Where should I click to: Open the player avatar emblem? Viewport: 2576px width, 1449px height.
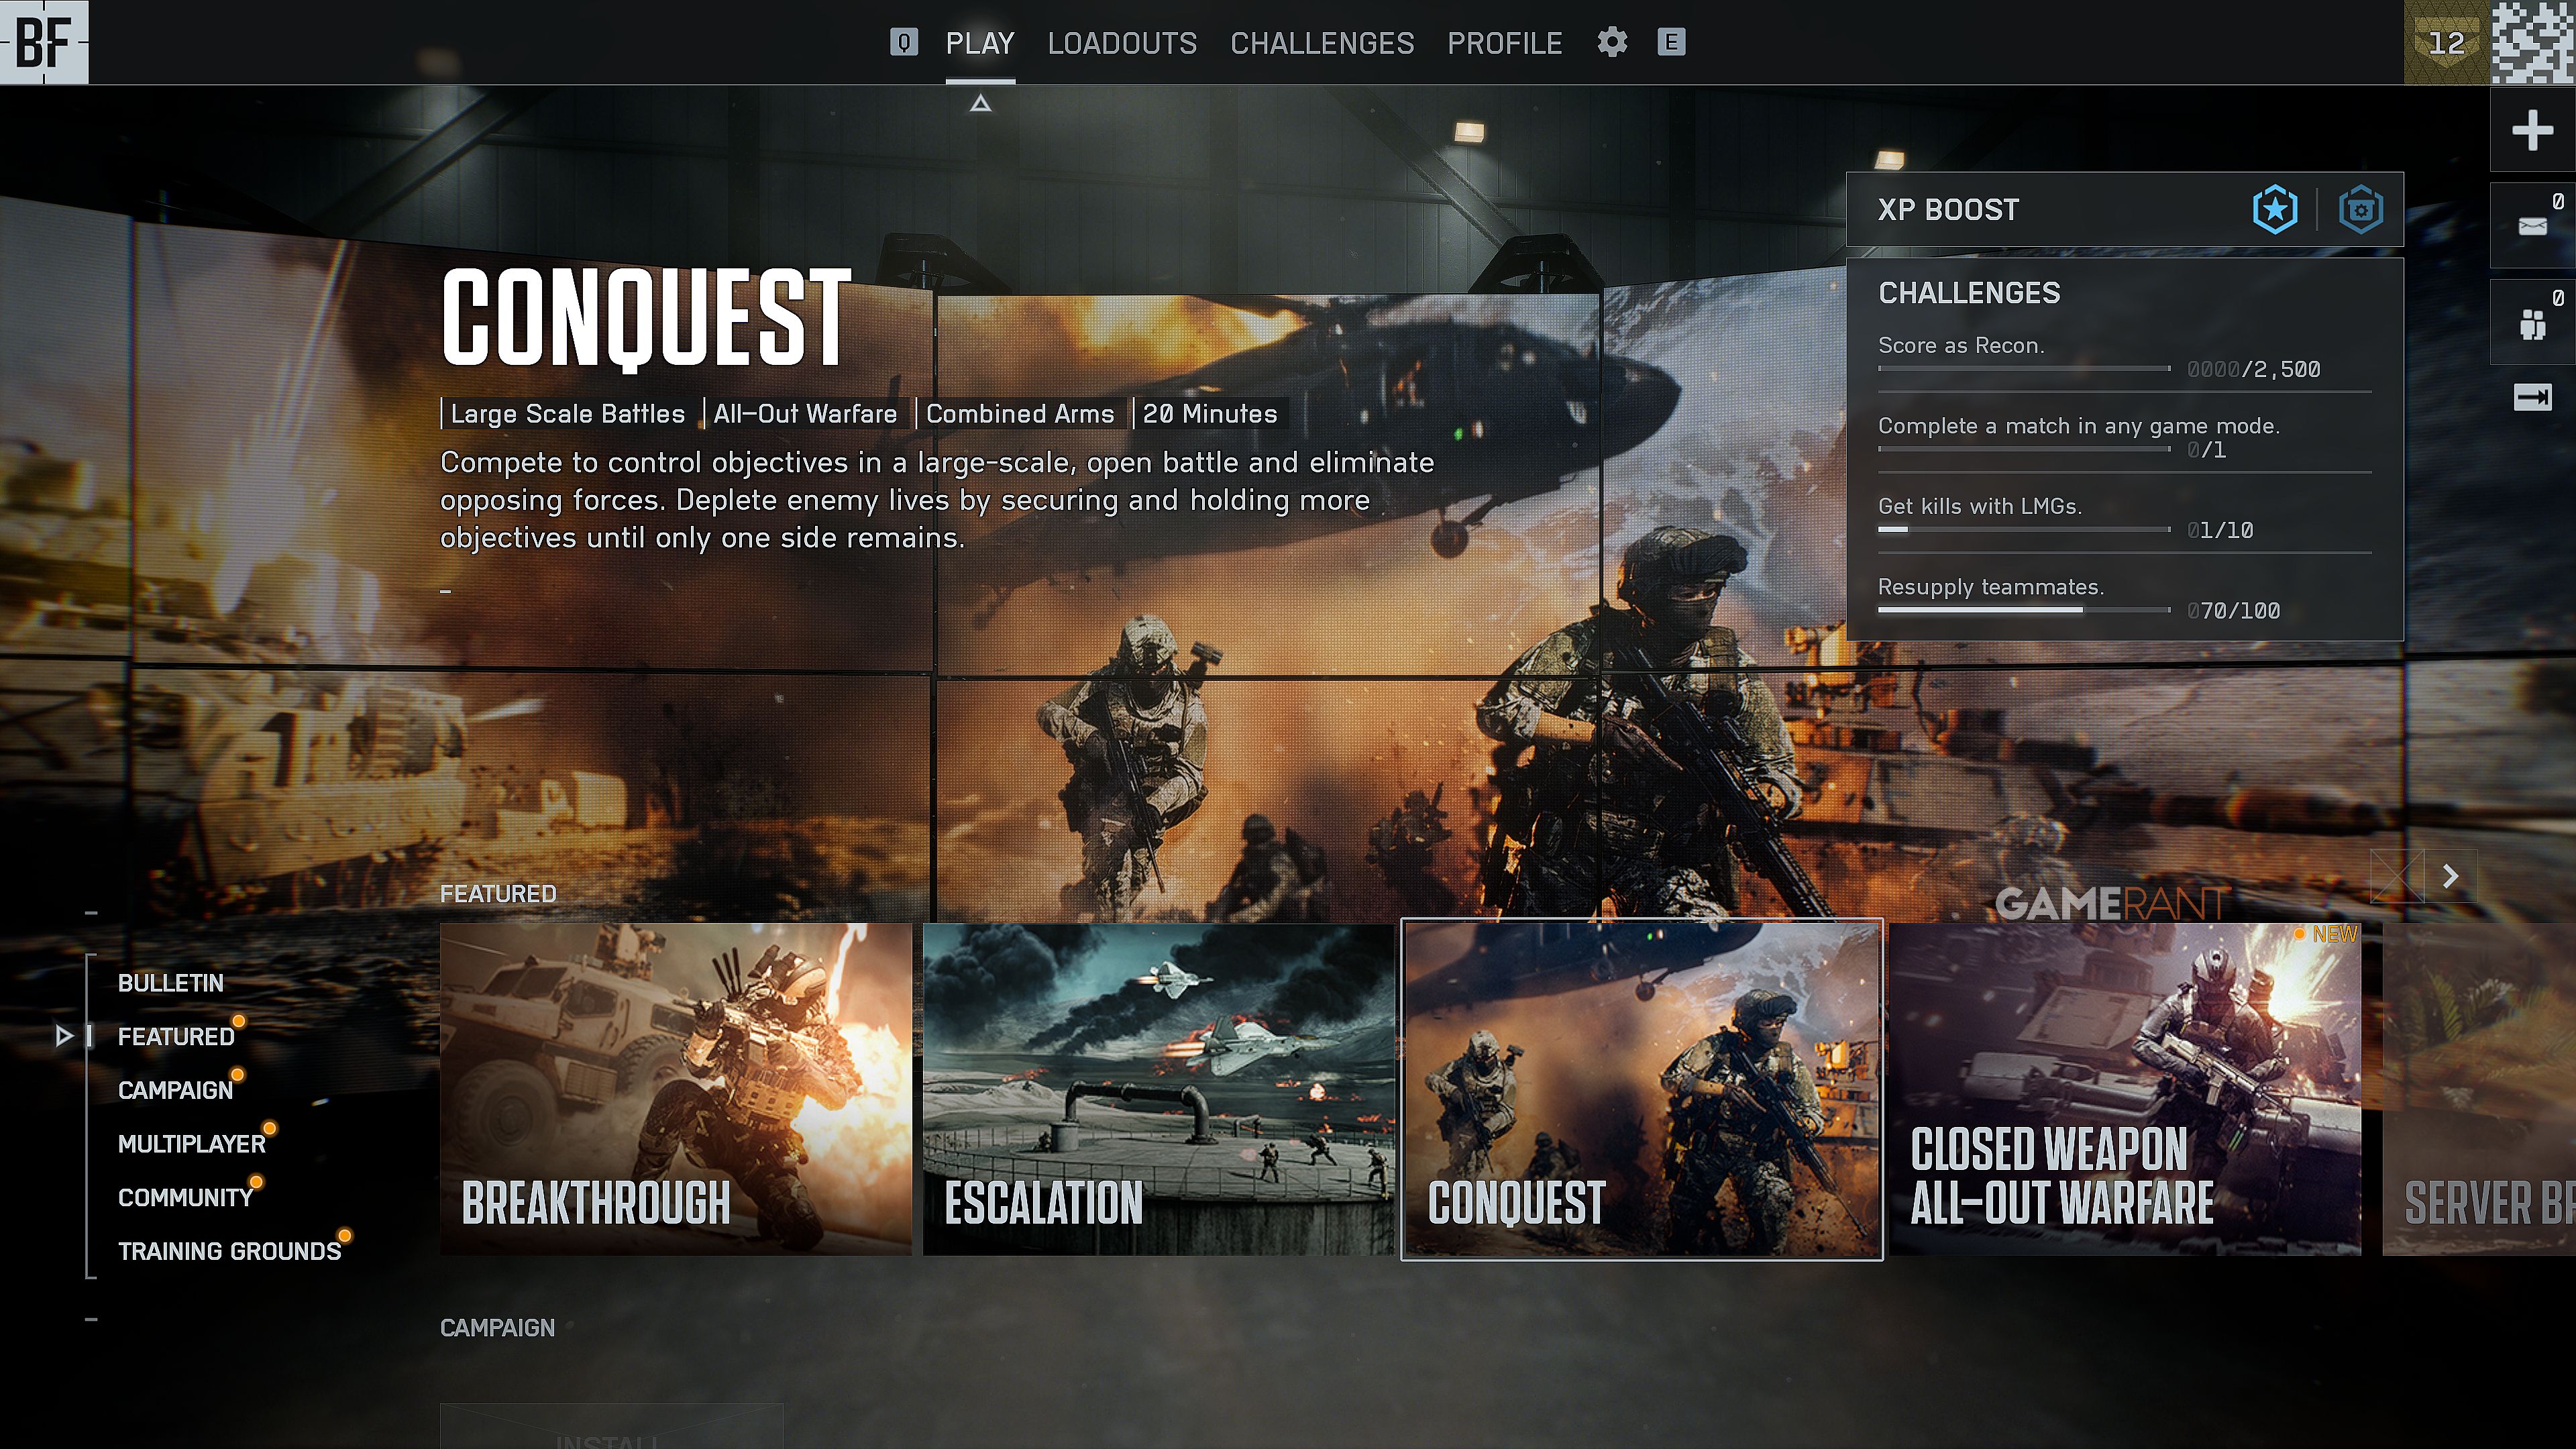click(2533, 42)
